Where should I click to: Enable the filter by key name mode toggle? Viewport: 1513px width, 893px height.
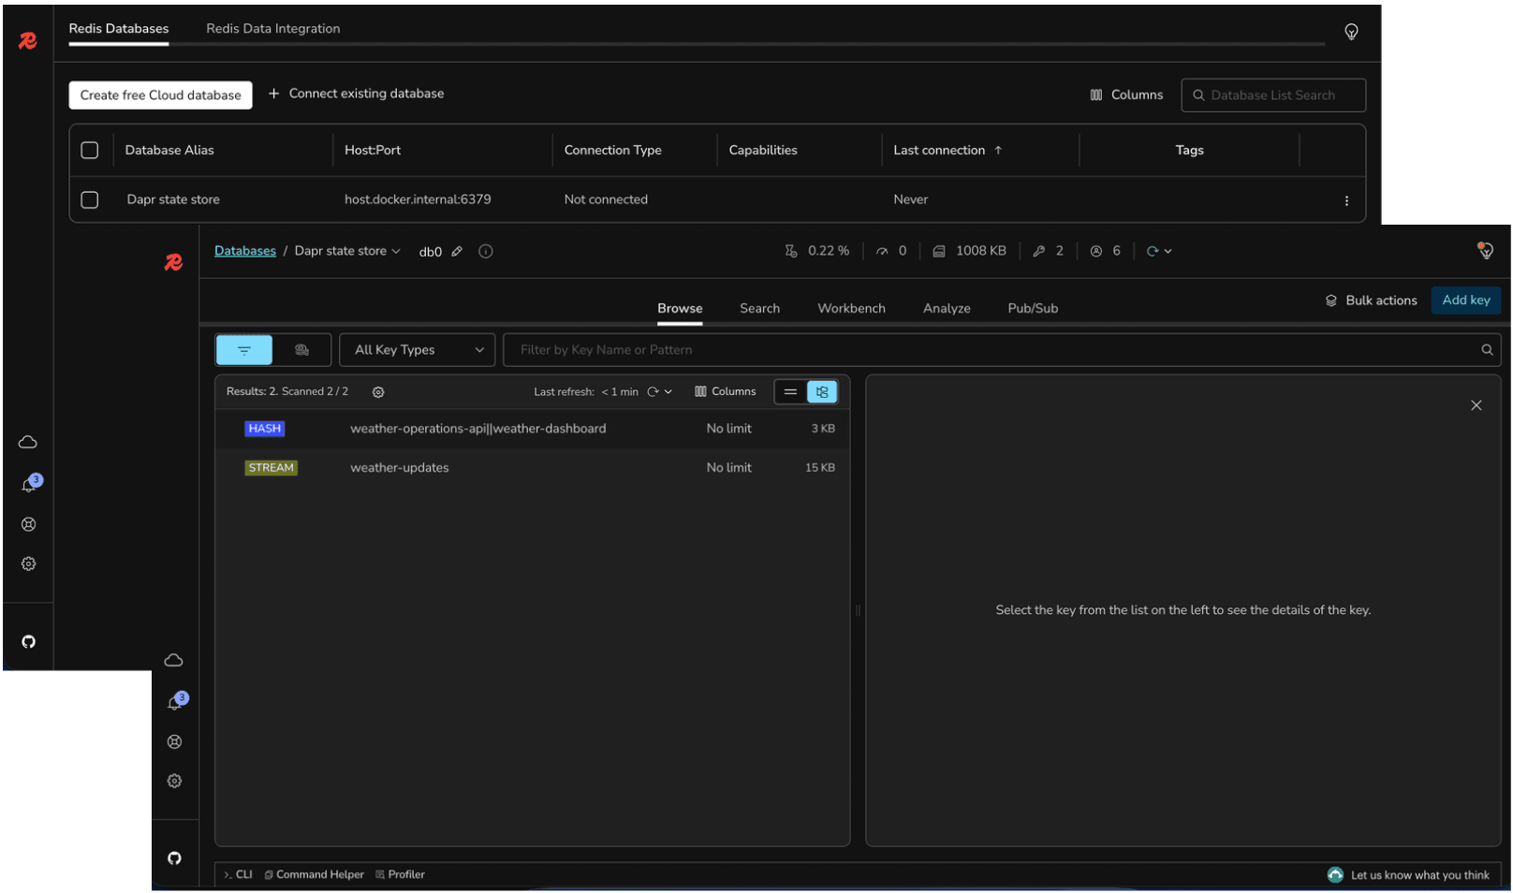coord(244,350)
